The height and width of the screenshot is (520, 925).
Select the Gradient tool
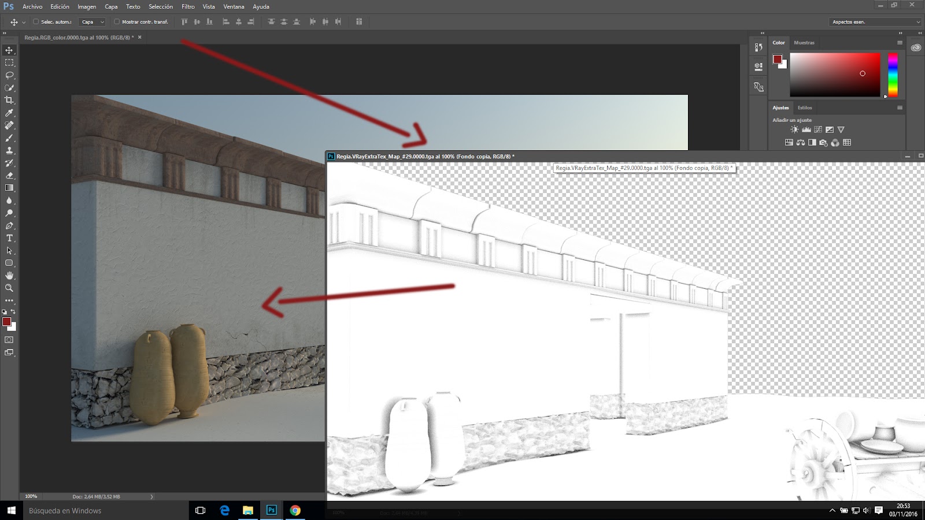9,188
